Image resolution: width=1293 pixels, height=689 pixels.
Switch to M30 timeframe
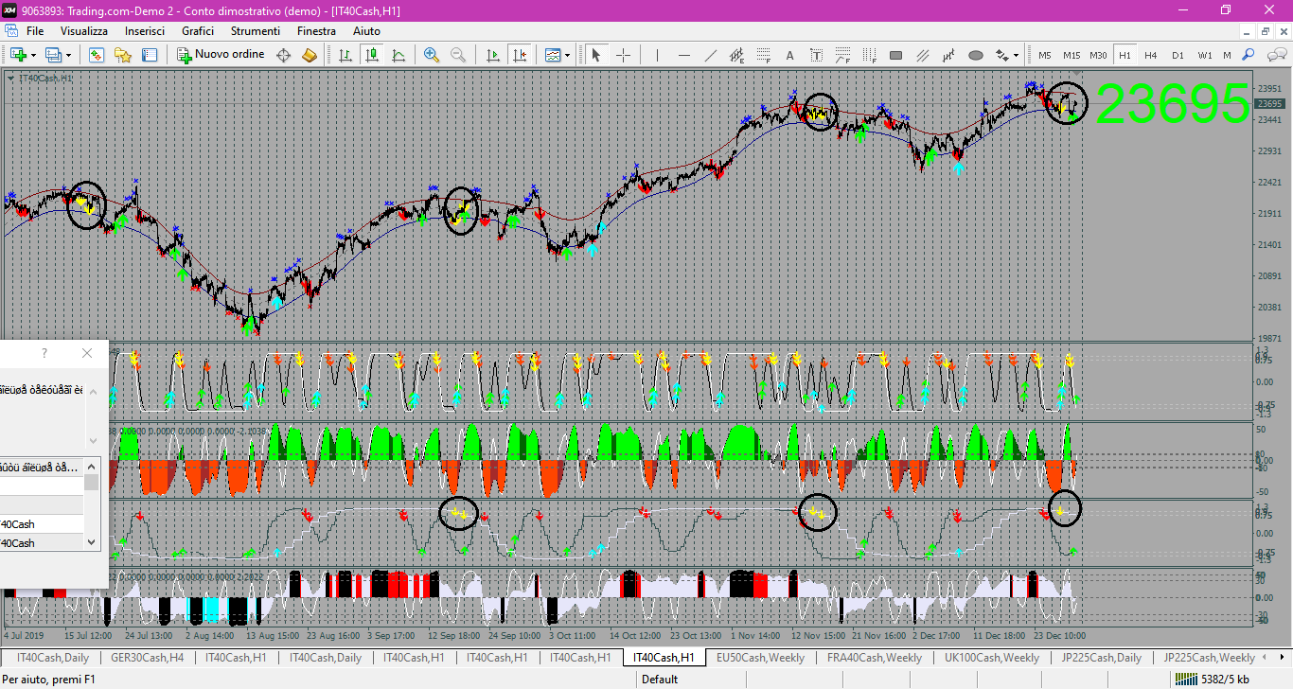pyautogui.click(x=1098, y=55)
